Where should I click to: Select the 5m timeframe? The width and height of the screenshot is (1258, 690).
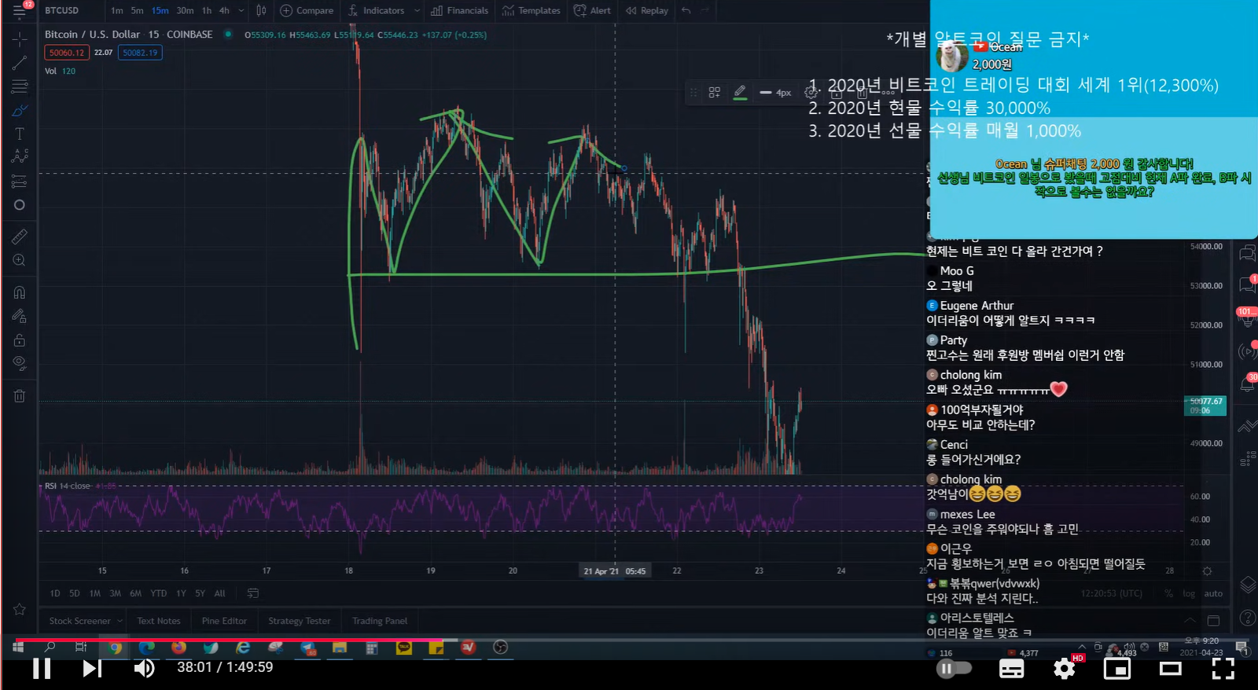click(137, 10)
